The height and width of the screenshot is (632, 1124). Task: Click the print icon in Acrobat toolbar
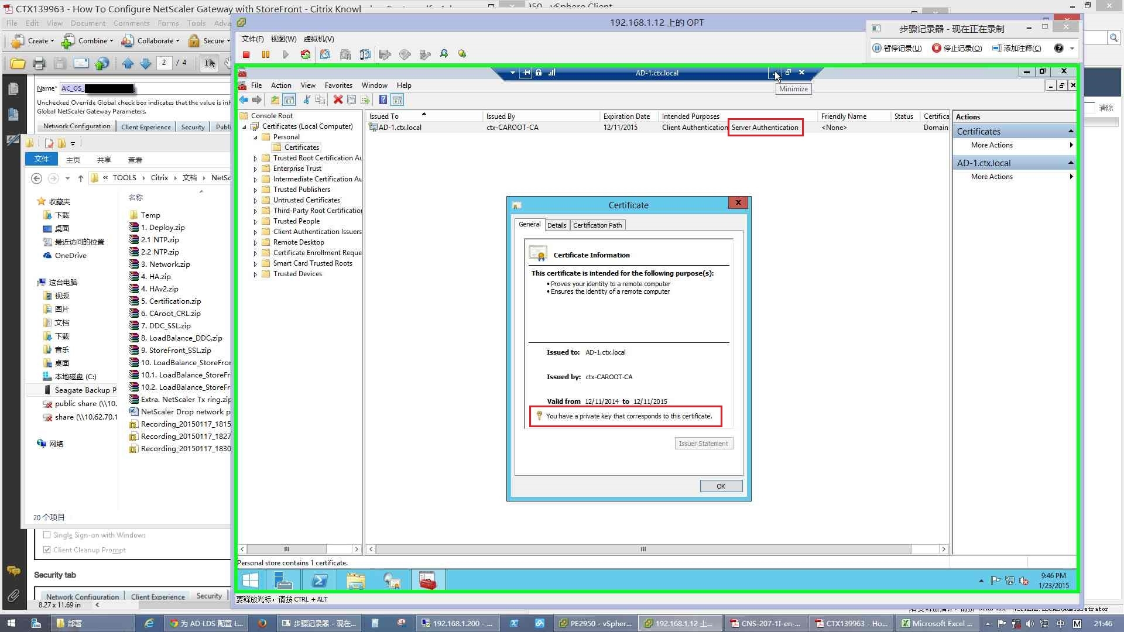pyautogui.click(x=39, y=63)
